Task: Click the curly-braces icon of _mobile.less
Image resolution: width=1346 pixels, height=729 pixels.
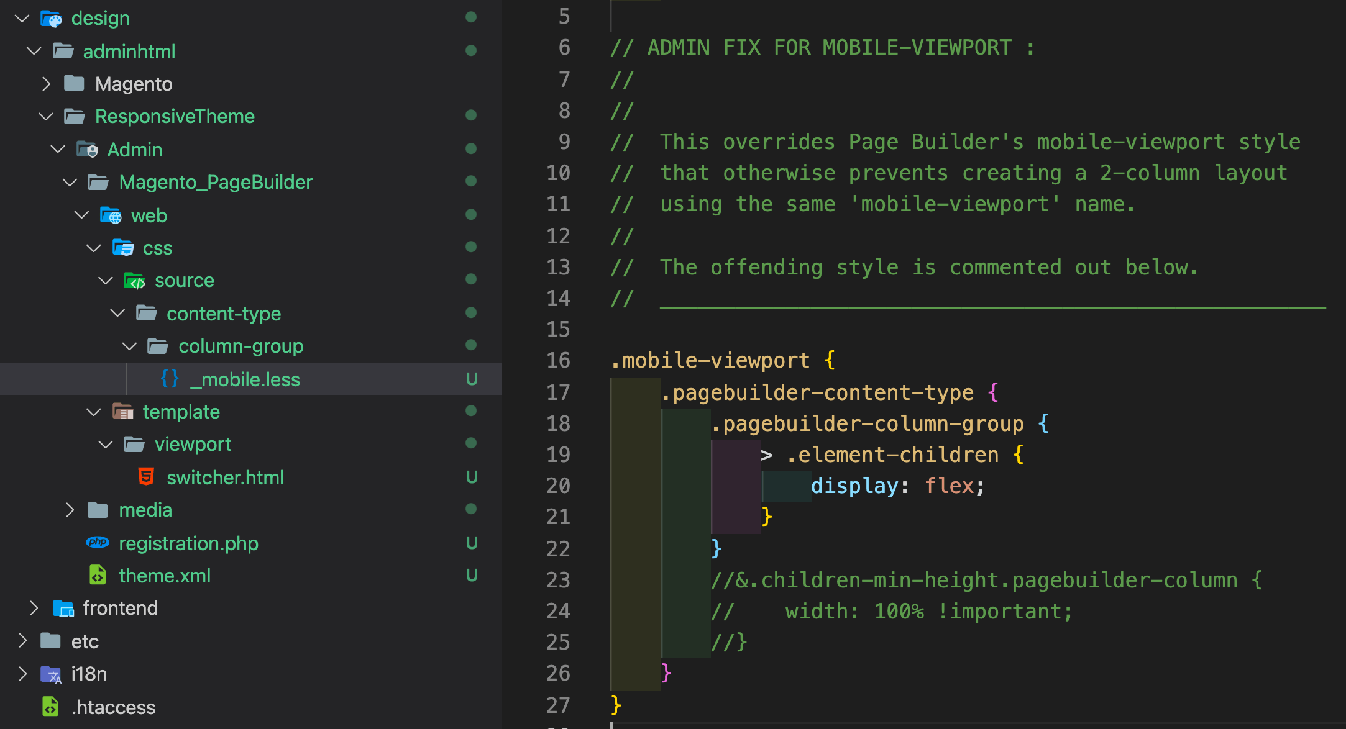Action: coord(170,379)
